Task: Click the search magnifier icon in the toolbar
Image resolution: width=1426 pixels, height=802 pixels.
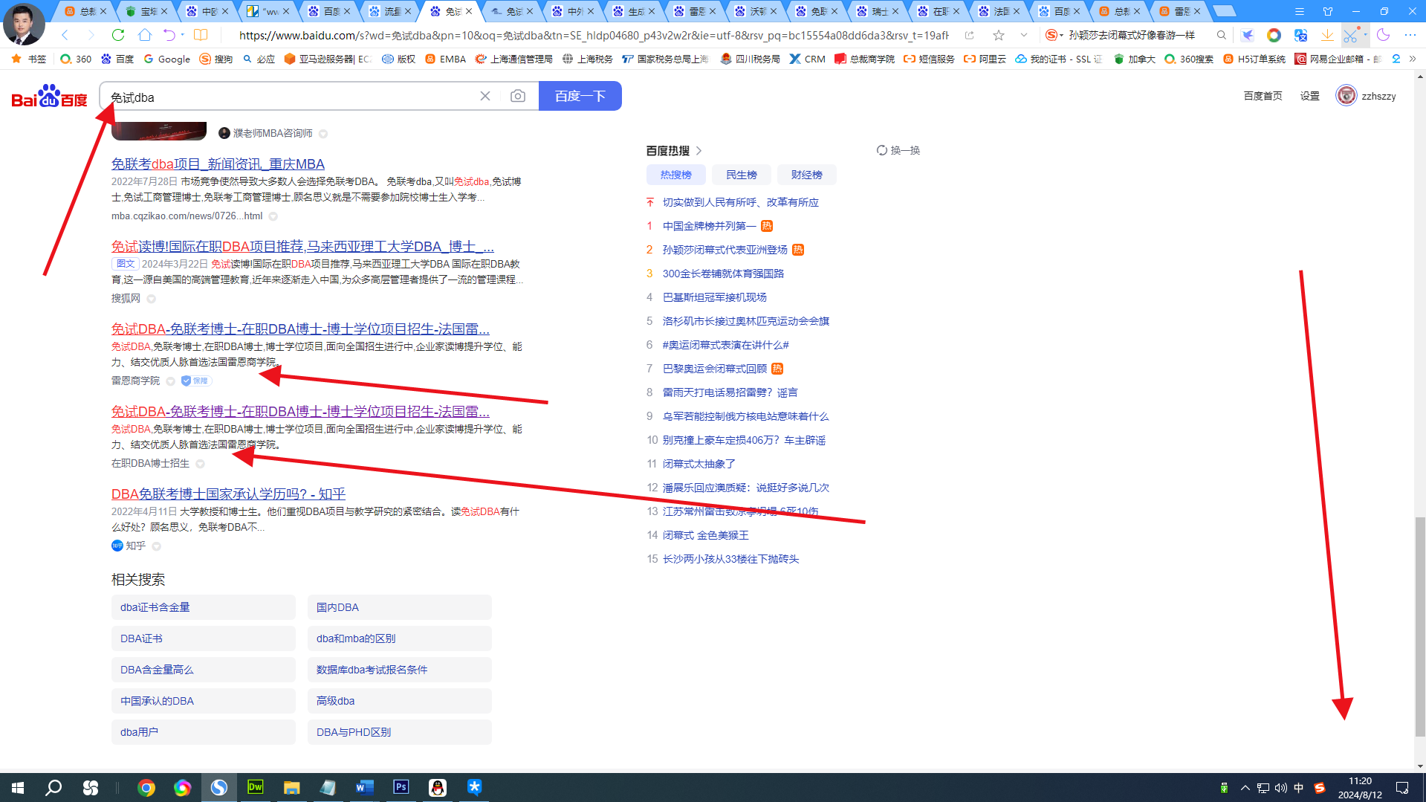Action: pos(1222,35)
